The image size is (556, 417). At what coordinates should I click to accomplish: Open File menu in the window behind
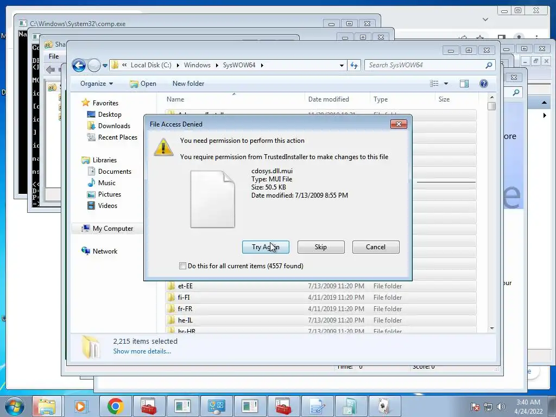54,56
